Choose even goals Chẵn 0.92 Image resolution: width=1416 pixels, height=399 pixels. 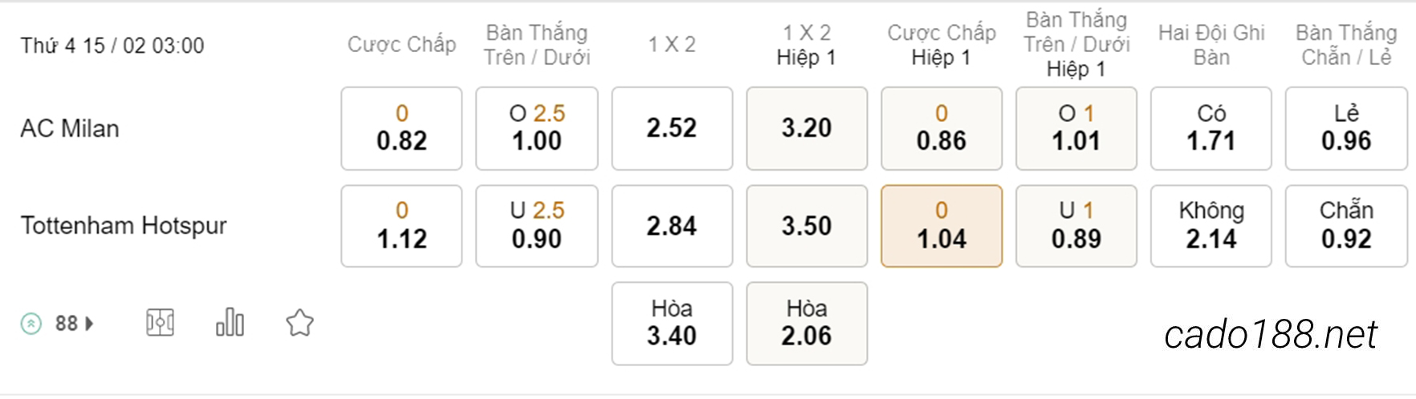click(1346, 226)
